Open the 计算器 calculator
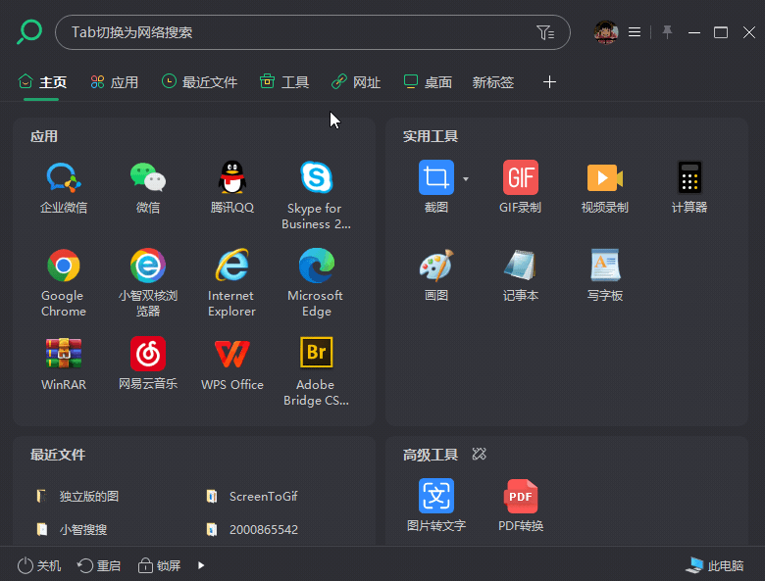This screenshot has width=765, height=581. (689, 187)
